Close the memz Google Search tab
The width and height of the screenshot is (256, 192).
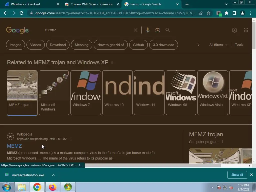click(177, 4)
